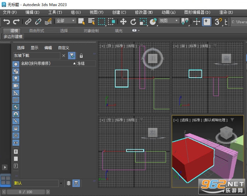Switch to the 对象绘制 ribbon tab

point(91,30)
